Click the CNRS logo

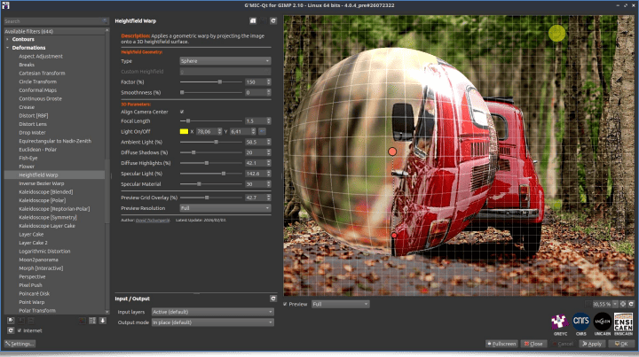click(581, 324)
